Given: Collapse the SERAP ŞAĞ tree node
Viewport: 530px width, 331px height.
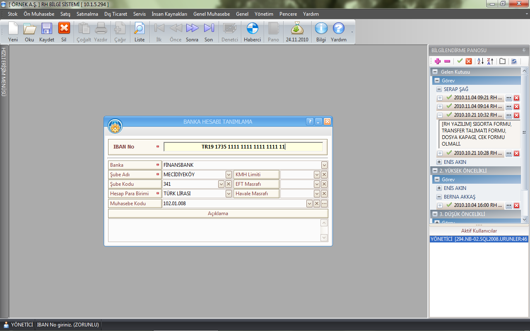Looking at the screenshot, I should click(439, 89).
